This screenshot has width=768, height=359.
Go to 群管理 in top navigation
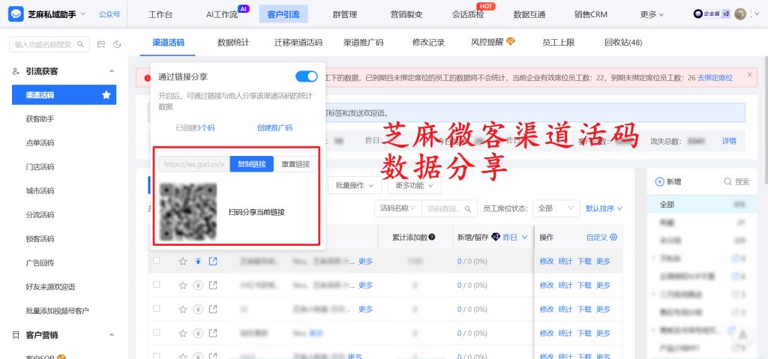click(x=345, y=14)
